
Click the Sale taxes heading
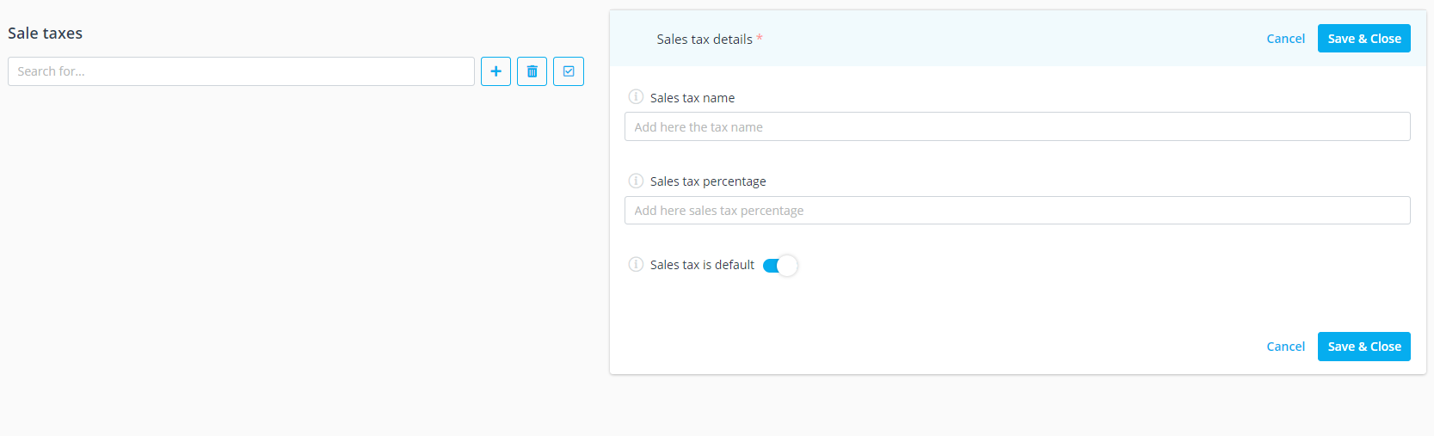click(46, 34)
